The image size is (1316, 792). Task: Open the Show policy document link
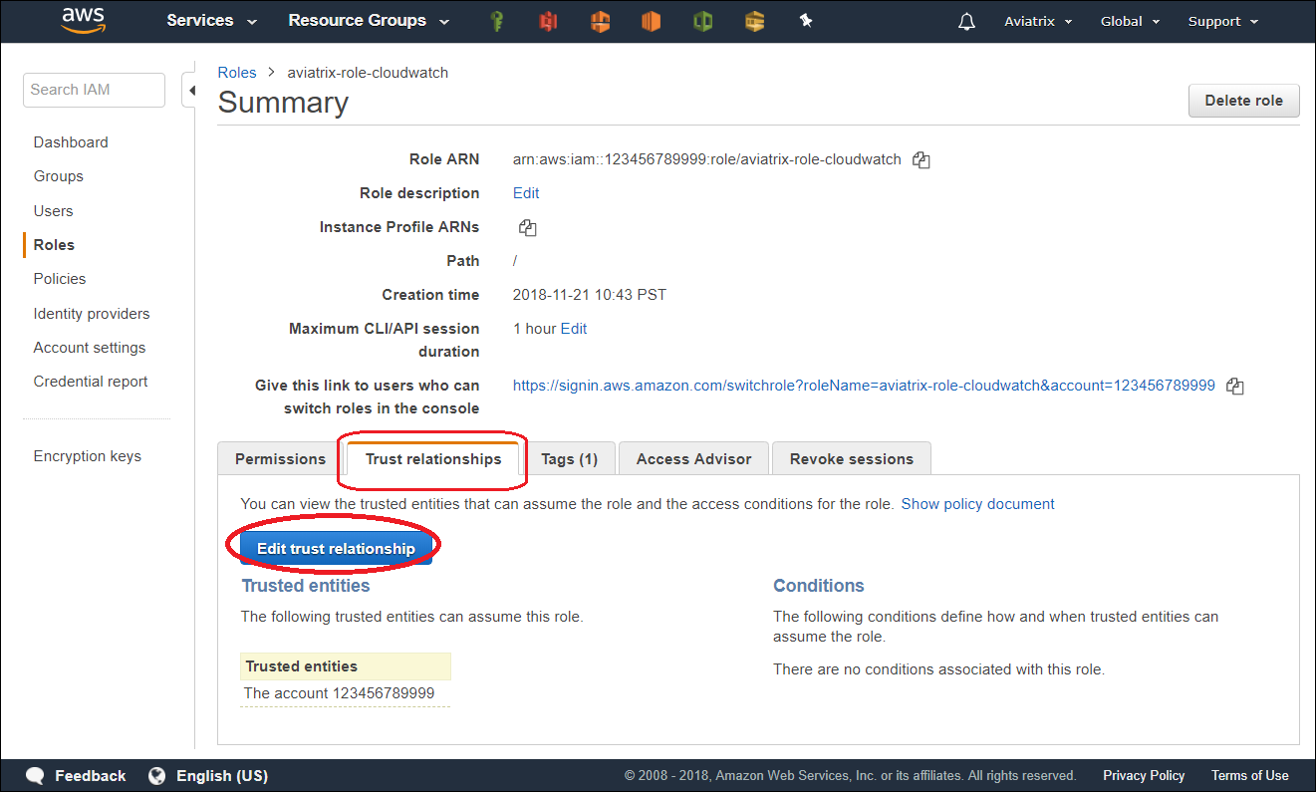click(x=977, y=503)
